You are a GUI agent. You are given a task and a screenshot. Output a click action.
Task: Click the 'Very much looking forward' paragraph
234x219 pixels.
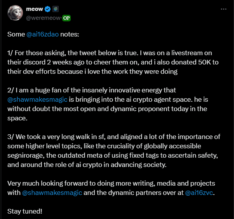pyautogui.click(x=111, y=188)
